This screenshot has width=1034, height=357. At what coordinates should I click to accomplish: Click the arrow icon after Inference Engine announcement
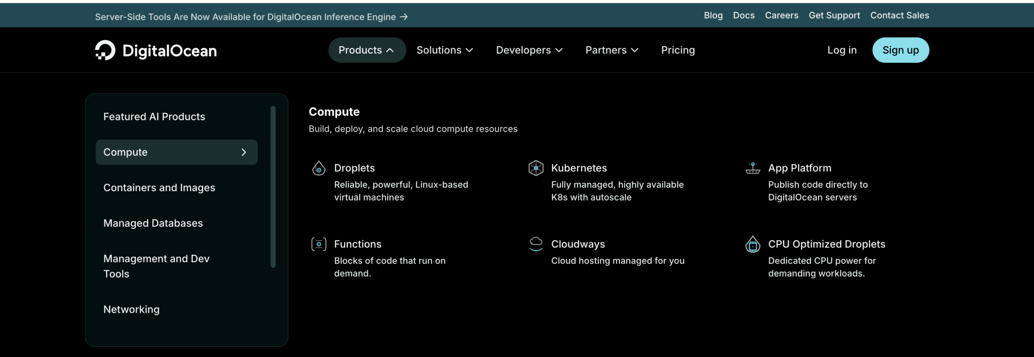[404, 17]
